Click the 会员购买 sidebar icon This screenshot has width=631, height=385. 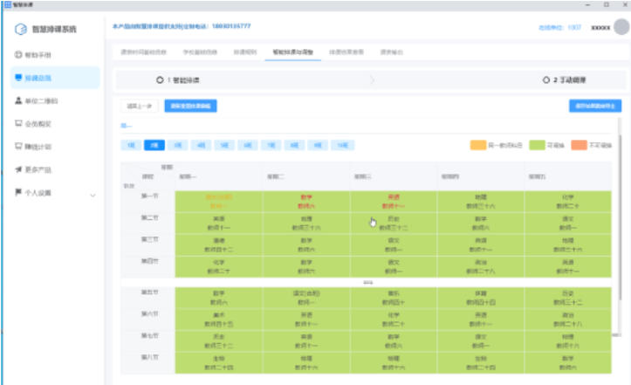(18, 123)
